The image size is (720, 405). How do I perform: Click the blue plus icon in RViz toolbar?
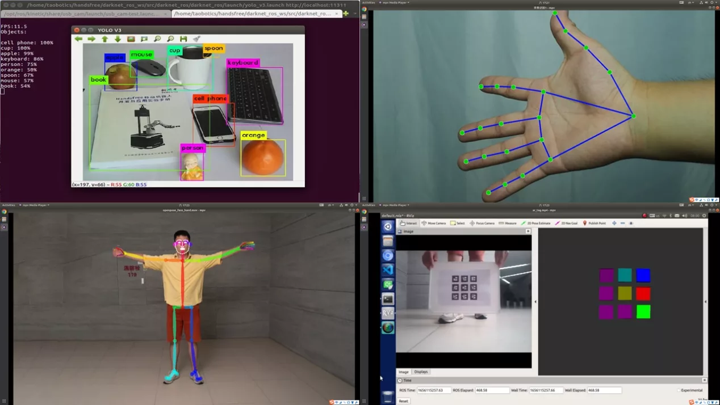tap(614, 223)
